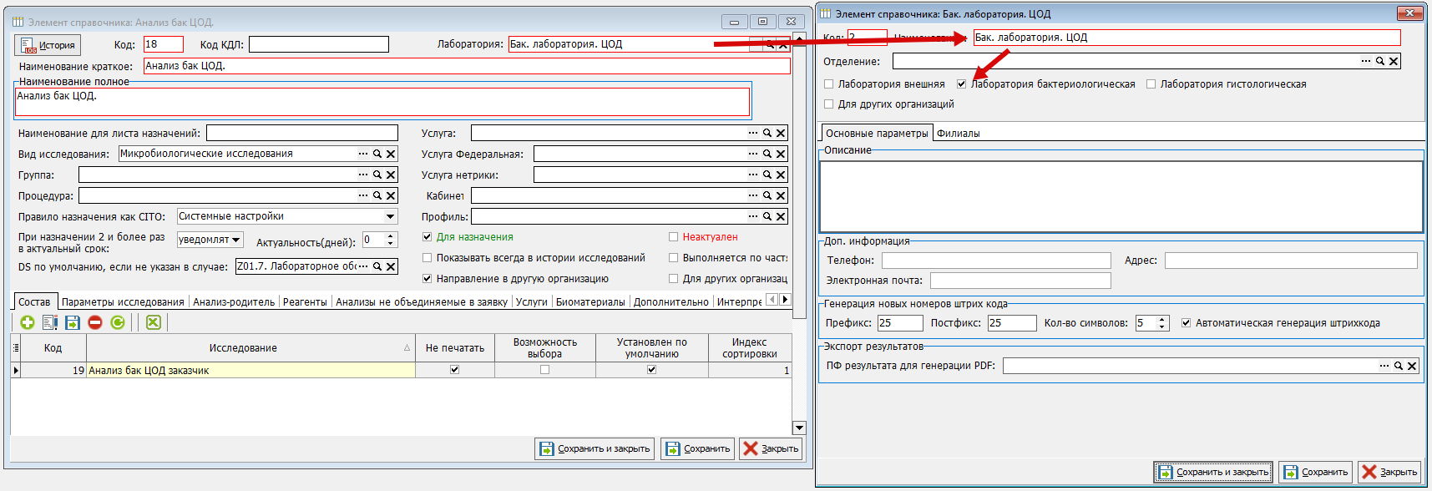Click Сохранить in analysis window
Viewport: 1432px width, 491px height.
pos(698,448)
